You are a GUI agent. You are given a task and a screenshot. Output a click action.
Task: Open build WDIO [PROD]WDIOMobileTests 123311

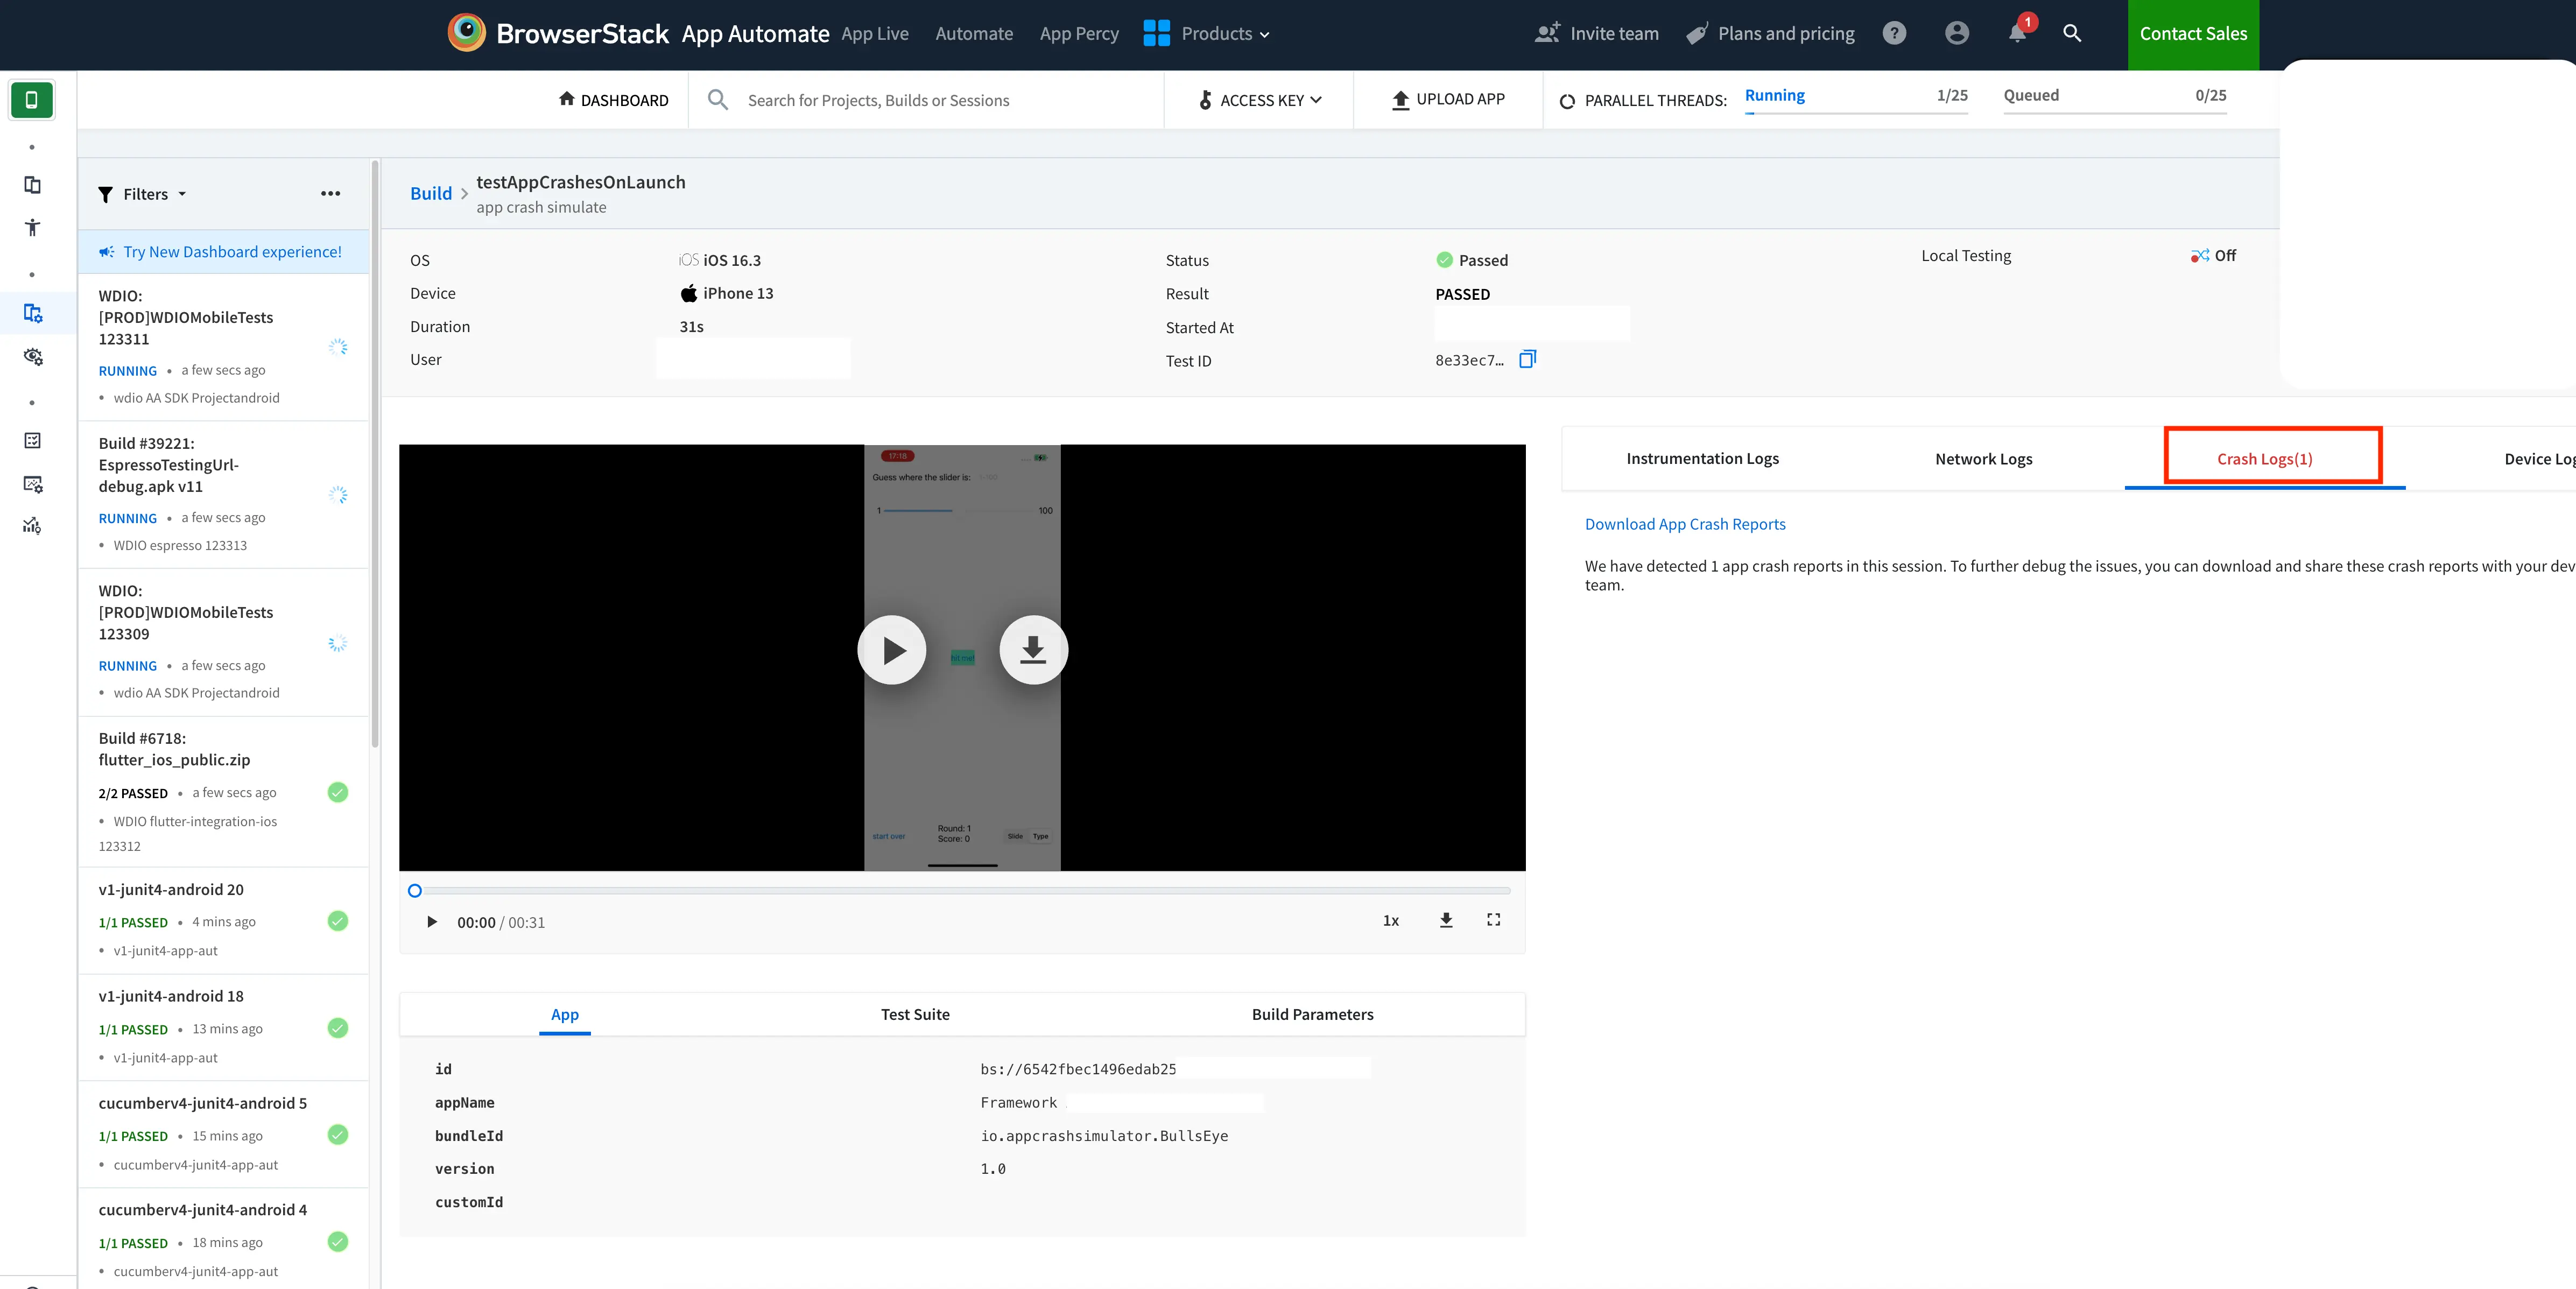pyautogui.click(x=224, y=347)
